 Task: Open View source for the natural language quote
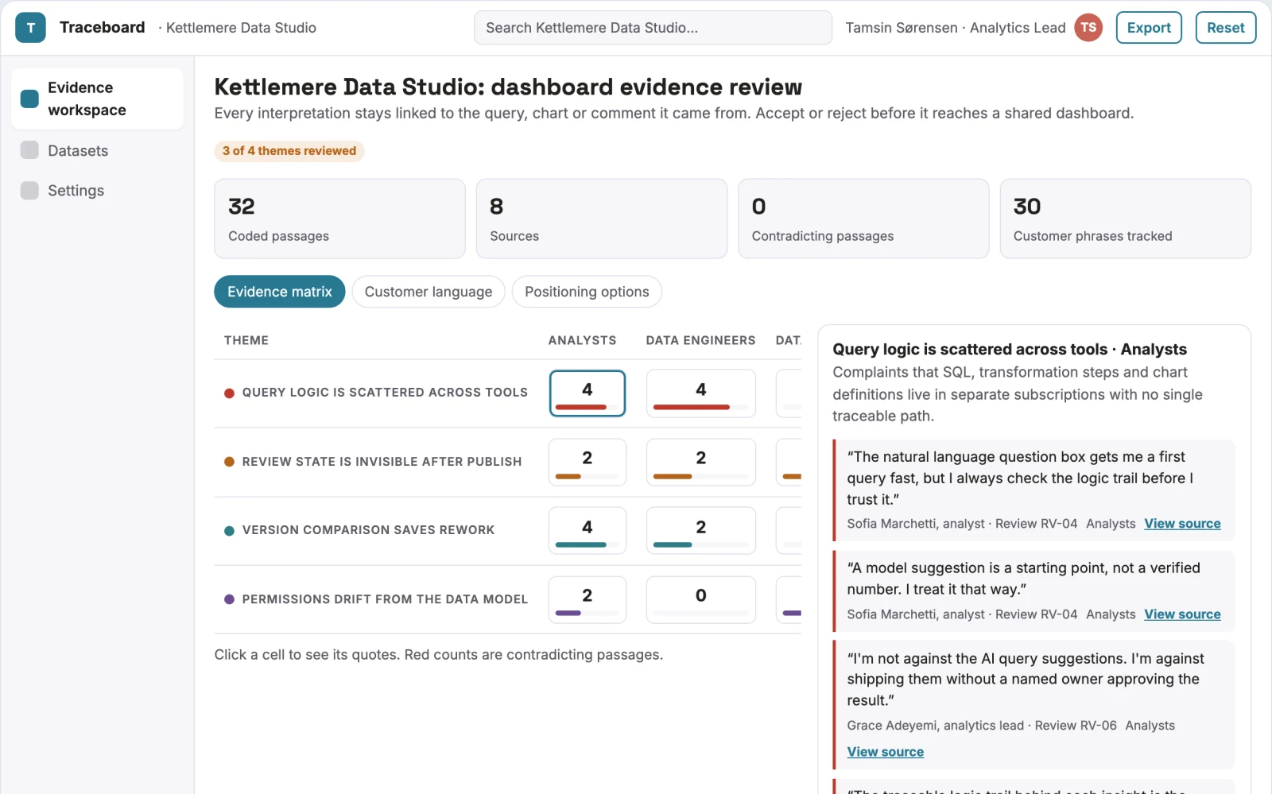pos(1182,524)
